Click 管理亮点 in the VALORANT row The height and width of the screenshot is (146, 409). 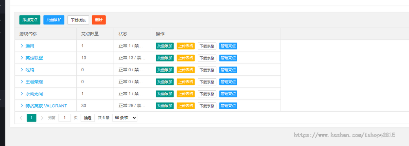[x=228, y=106]
